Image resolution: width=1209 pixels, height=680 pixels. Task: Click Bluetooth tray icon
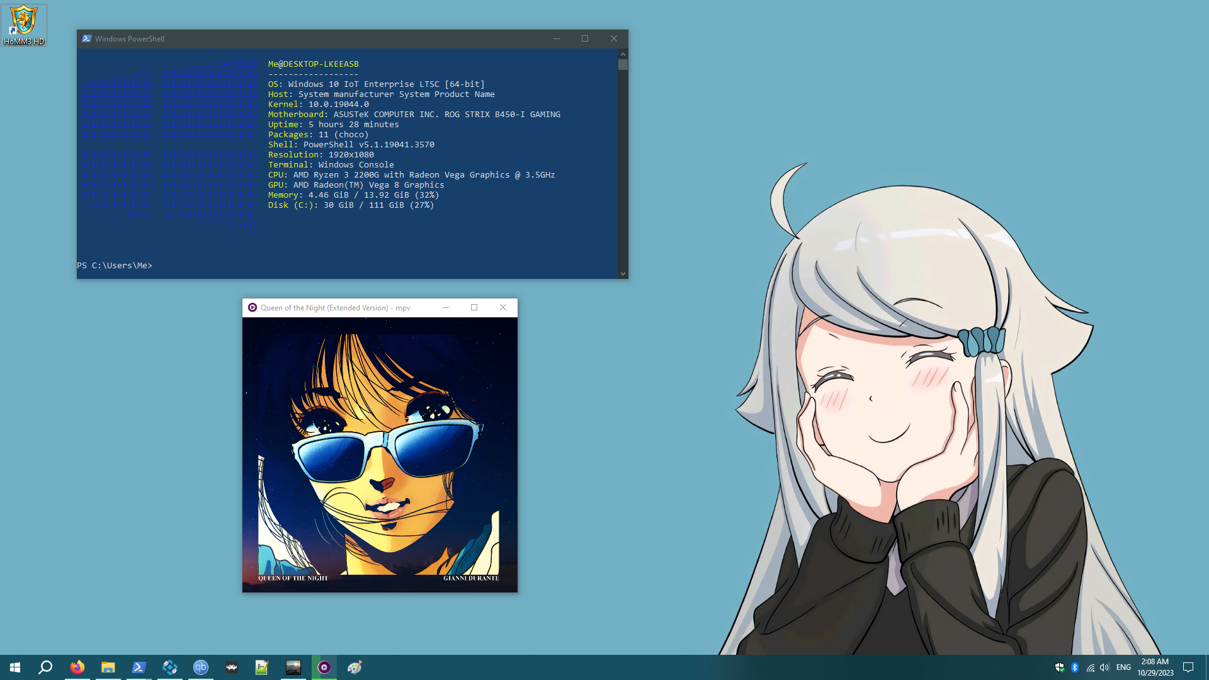click(1075, 667)
